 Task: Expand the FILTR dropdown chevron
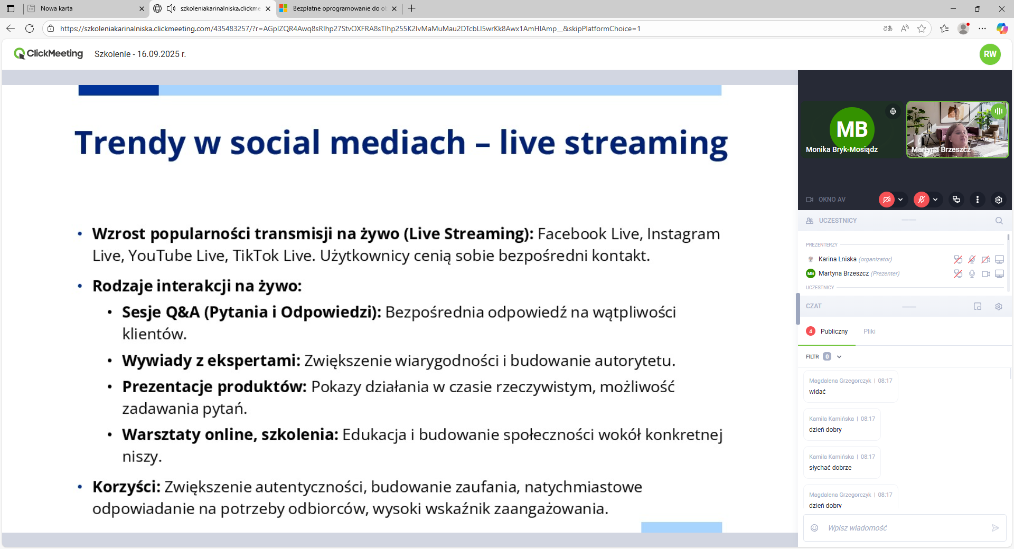click(x=839, y=357)
